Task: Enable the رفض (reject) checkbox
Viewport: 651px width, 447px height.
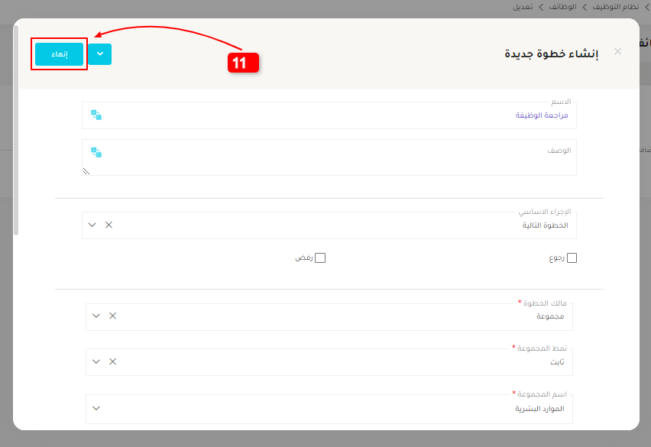Action: pos(321,258)
